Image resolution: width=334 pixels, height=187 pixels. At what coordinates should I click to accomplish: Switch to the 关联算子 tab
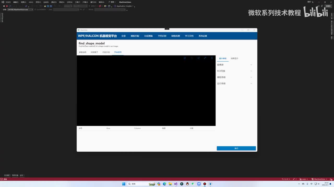tap(94, 52)
